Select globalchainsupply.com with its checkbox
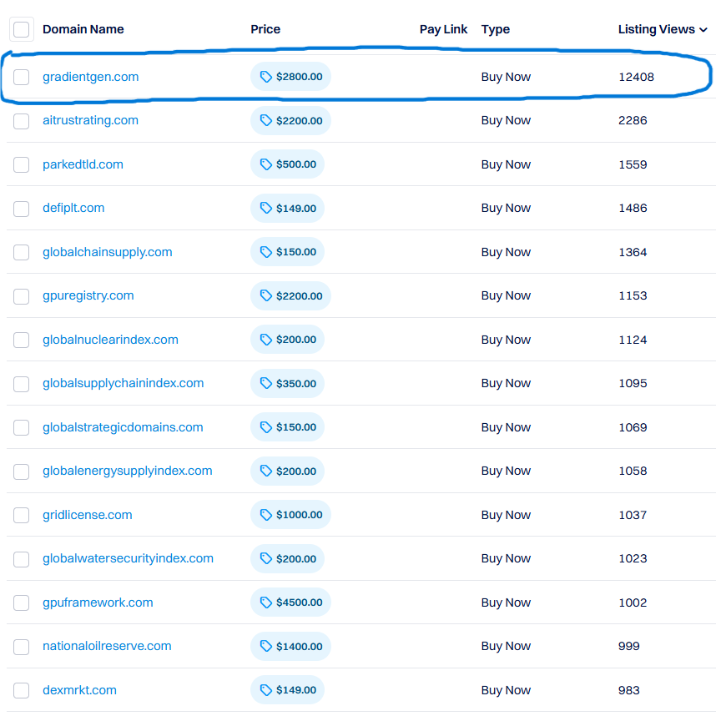Image resolution: width=716 pixels, height=716 pixels. (x=22, y=252)
